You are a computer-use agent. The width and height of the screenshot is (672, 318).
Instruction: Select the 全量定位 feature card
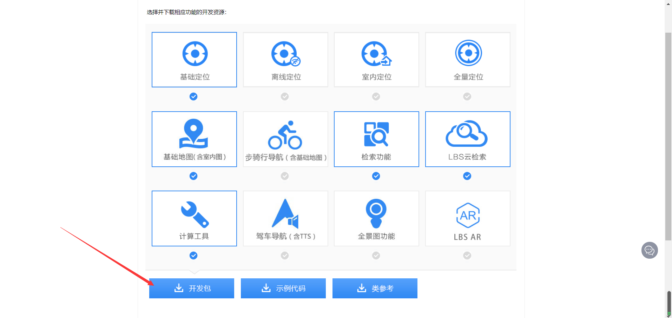(468, 60)
